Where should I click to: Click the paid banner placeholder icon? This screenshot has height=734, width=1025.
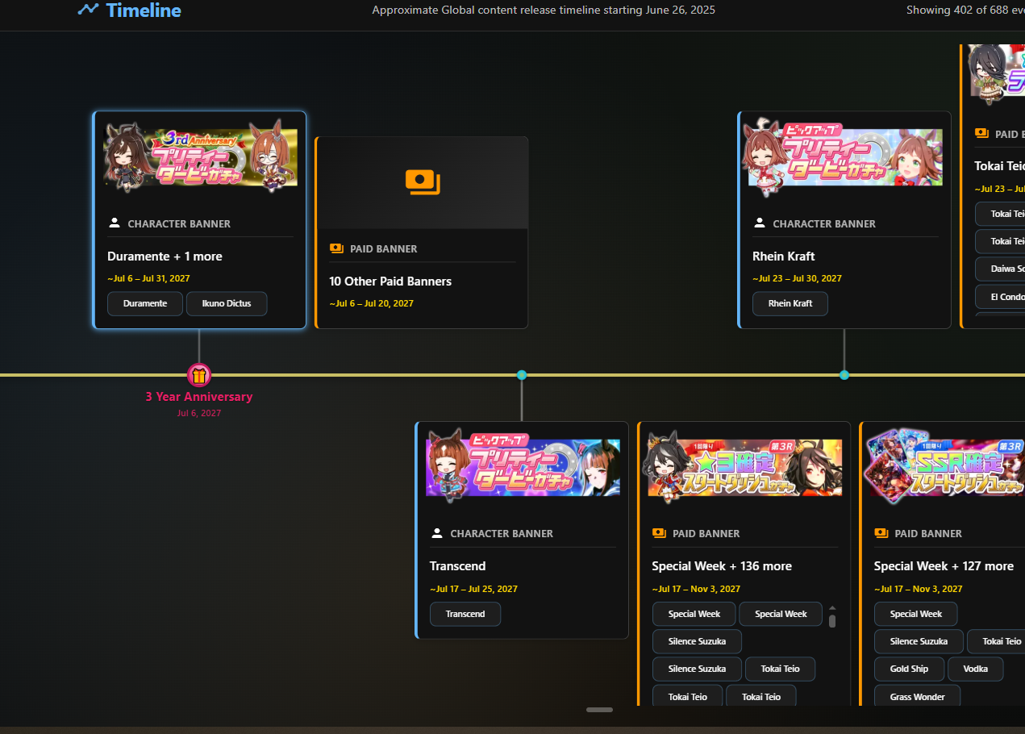coord(423,183)
